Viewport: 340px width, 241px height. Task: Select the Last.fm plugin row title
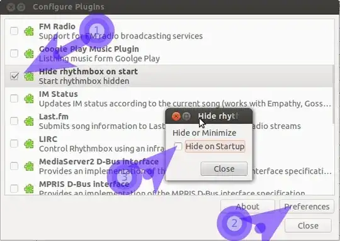(54, 116)
